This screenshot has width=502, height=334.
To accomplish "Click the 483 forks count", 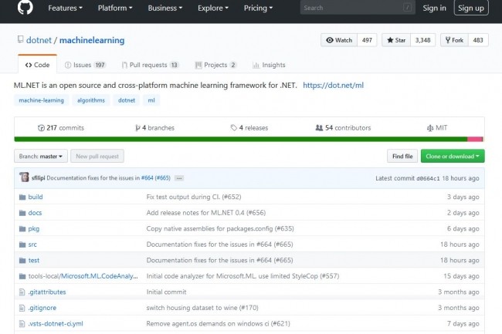I will [x=478, y=40].
